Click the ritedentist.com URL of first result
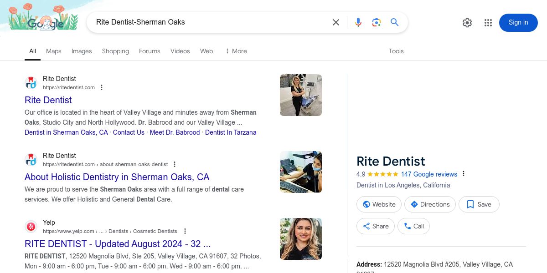Image resolution: width=547 pixels, height=273 pixels. [x=69, y=87]
